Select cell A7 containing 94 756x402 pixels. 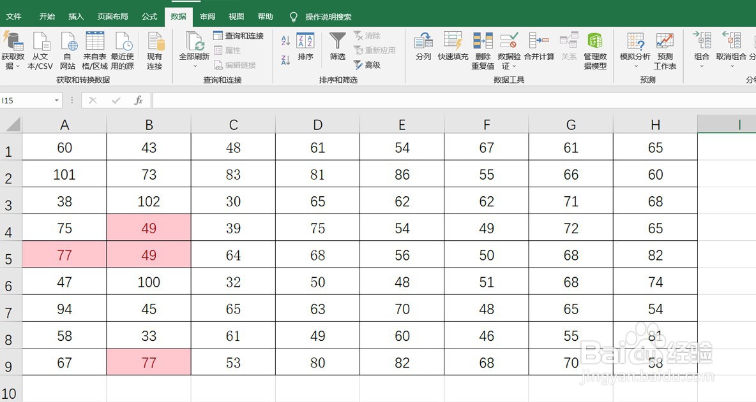pyautogui.click(x=64, y=309)
